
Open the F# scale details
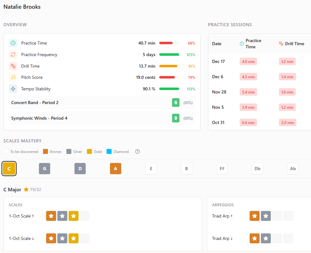(x=222, y=168)
